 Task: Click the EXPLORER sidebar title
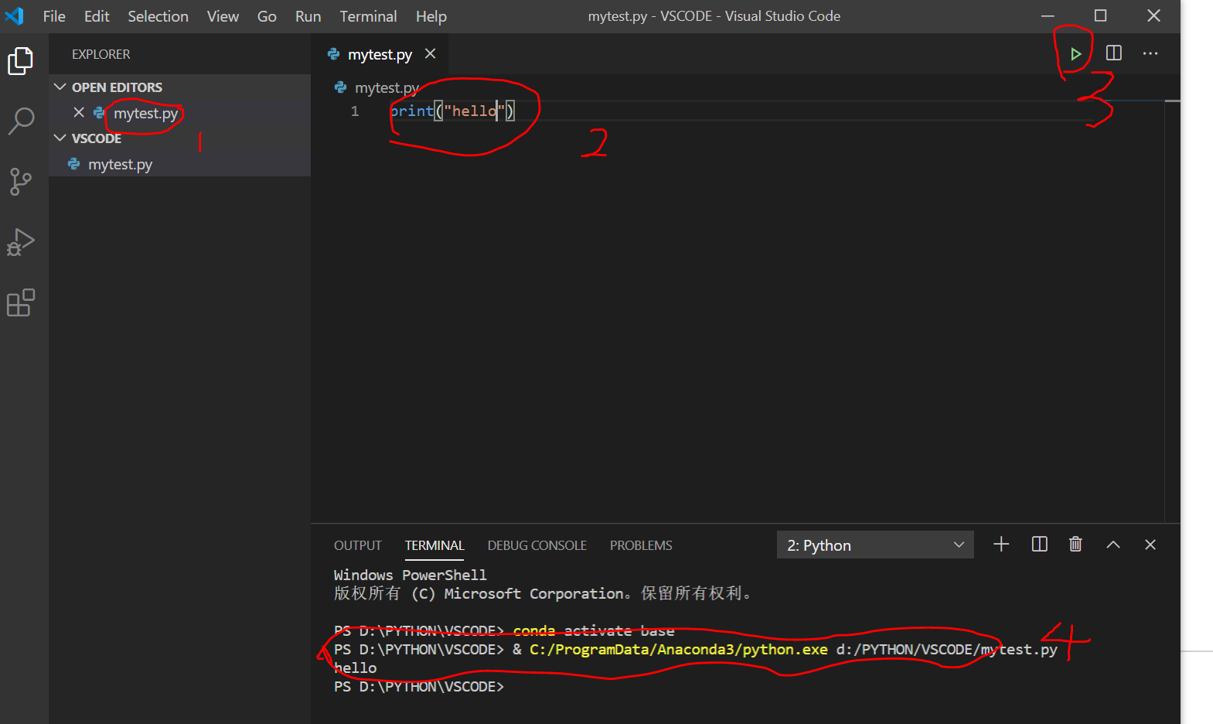tap(101, 54)
